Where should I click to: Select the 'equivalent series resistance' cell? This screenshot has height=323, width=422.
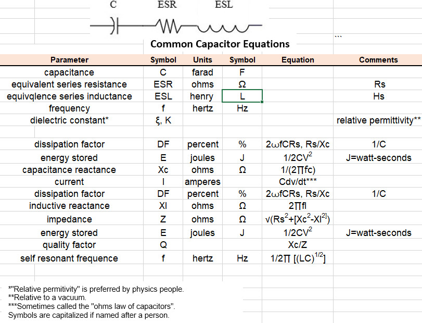(x=72, y=84)
